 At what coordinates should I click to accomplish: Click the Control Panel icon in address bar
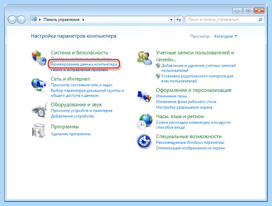click(x=34, y=19)
